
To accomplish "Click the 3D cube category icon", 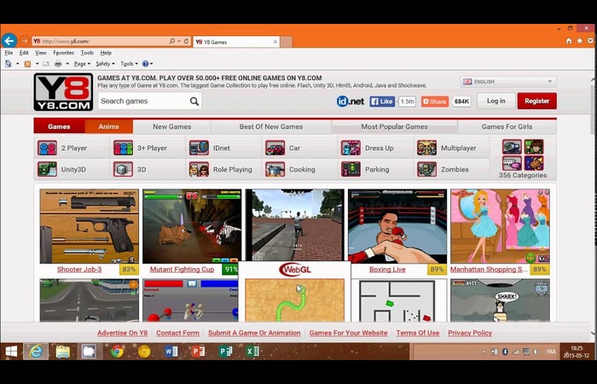I will [x=123, y=169].
